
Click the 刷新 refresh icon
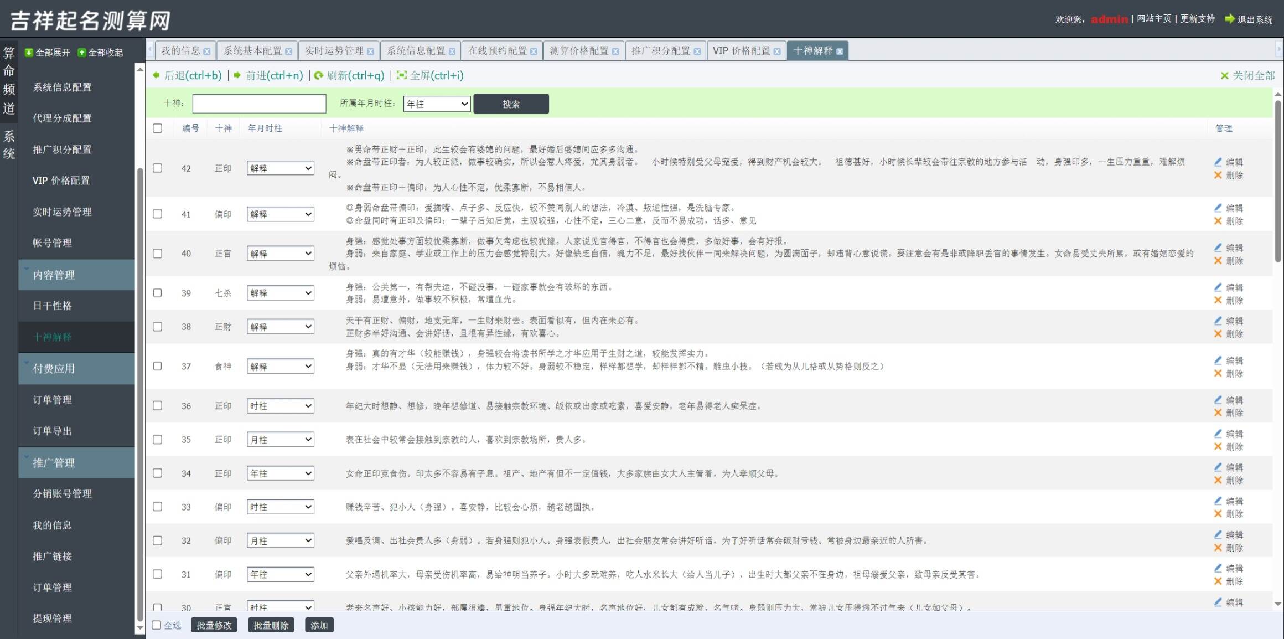point(318,75)
